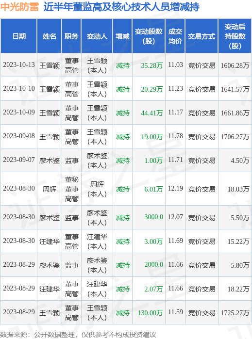Click the 12.19 average price cell
This screenshot has height=339, width=252.
click(175, 189)
